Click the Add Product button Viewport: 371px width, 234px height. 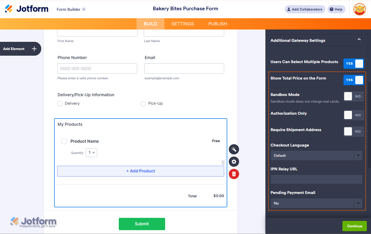click(141, 171)
